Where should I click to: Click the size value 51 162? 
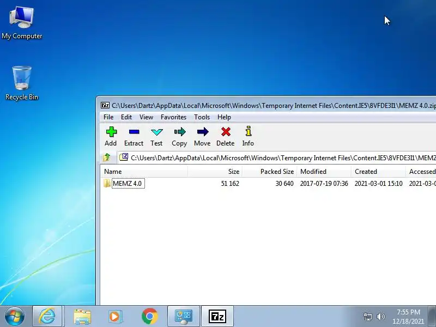230,184
